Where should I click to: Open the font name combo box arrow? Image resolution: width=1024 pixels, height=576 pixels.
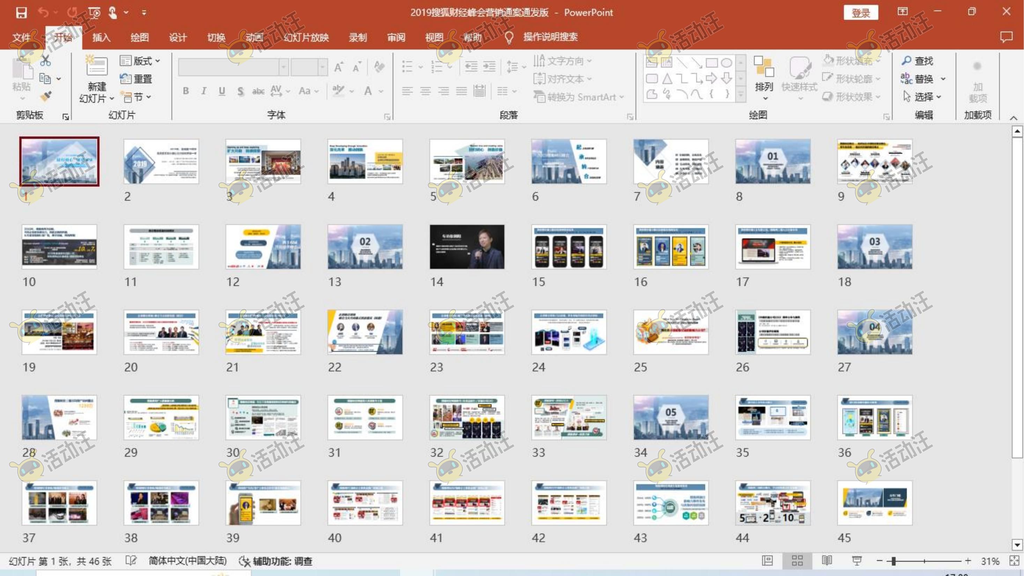click(283, 67)
